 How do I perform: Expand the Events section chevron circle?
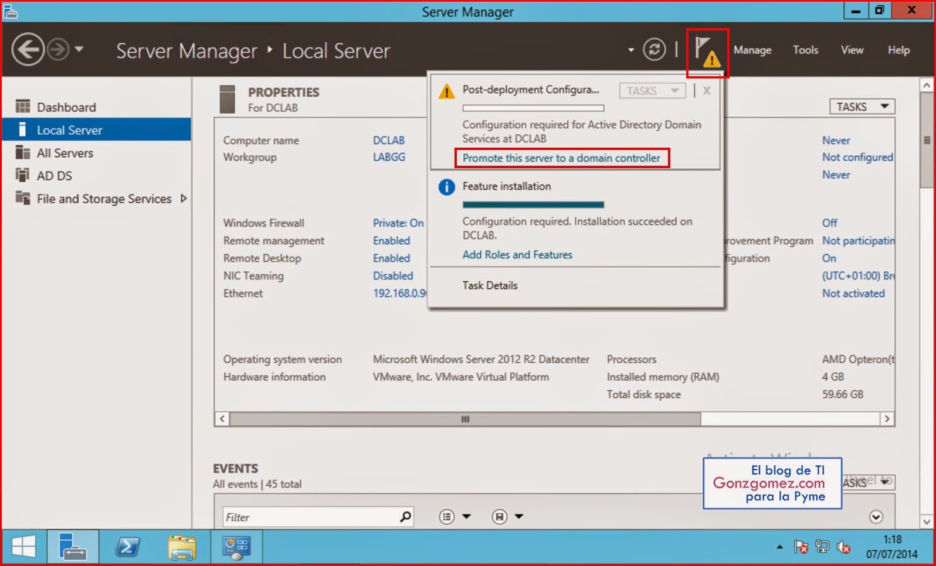[x=876, y=517]
